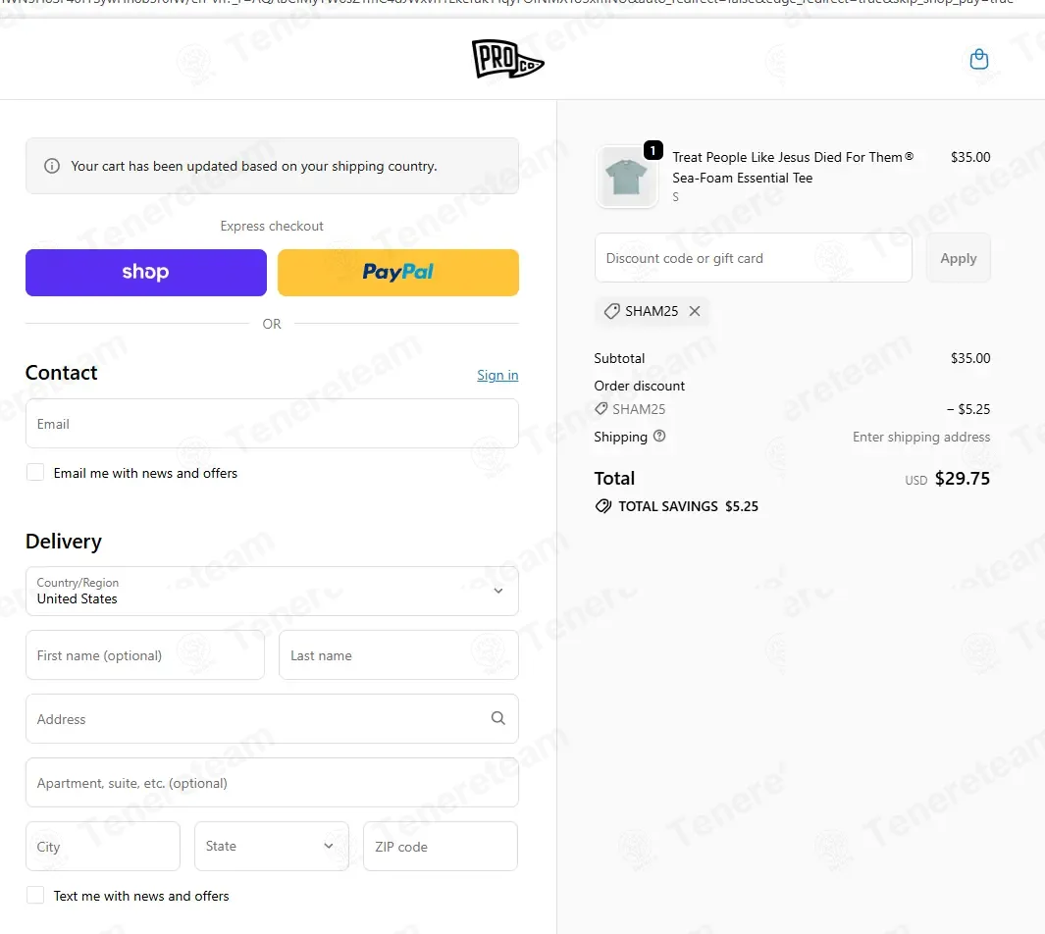This screenshot has height=934, width=1045.
Task: Click the Total Savings tag icon
Action: click(603, 506)
